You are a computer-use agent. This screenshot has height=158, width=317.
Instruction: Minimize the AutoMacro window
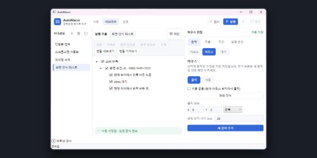point(241,12)
